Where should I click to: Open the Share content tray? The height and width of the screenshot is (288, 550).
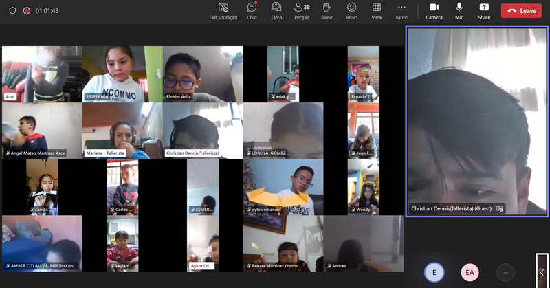[484, 11]
